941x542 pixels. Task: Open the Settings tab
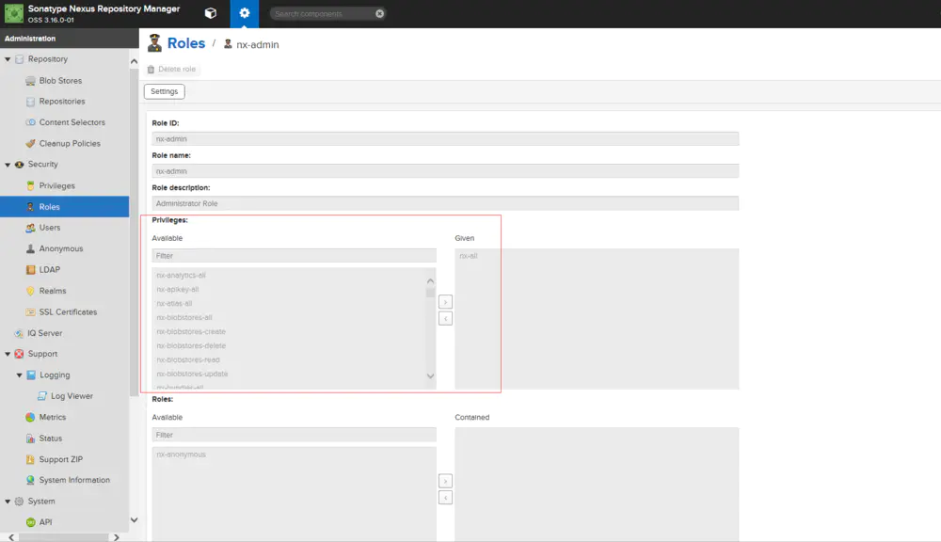(x=165, y=91)
